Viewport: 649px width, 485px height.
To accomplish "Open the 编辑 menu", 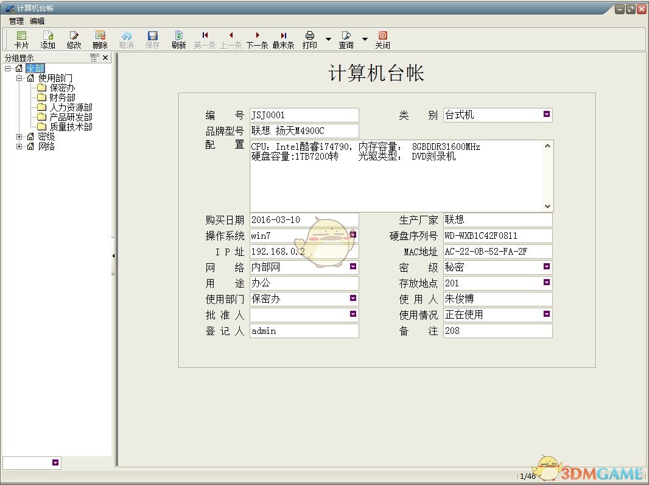I will 37,21.
